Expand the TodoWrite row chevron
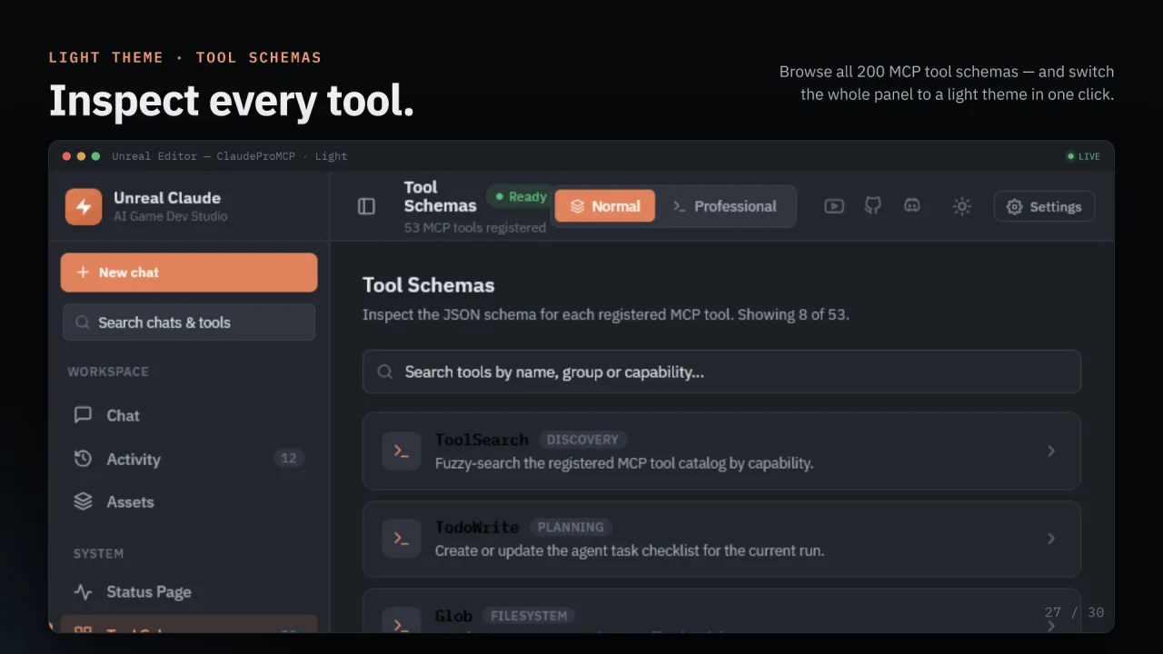The height and width of the screenshot is (654, 1163). [1051, 539]
